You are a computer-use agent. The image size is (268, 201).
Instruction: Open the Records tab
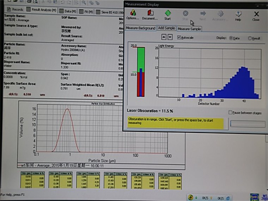click(x=15, y=9)
